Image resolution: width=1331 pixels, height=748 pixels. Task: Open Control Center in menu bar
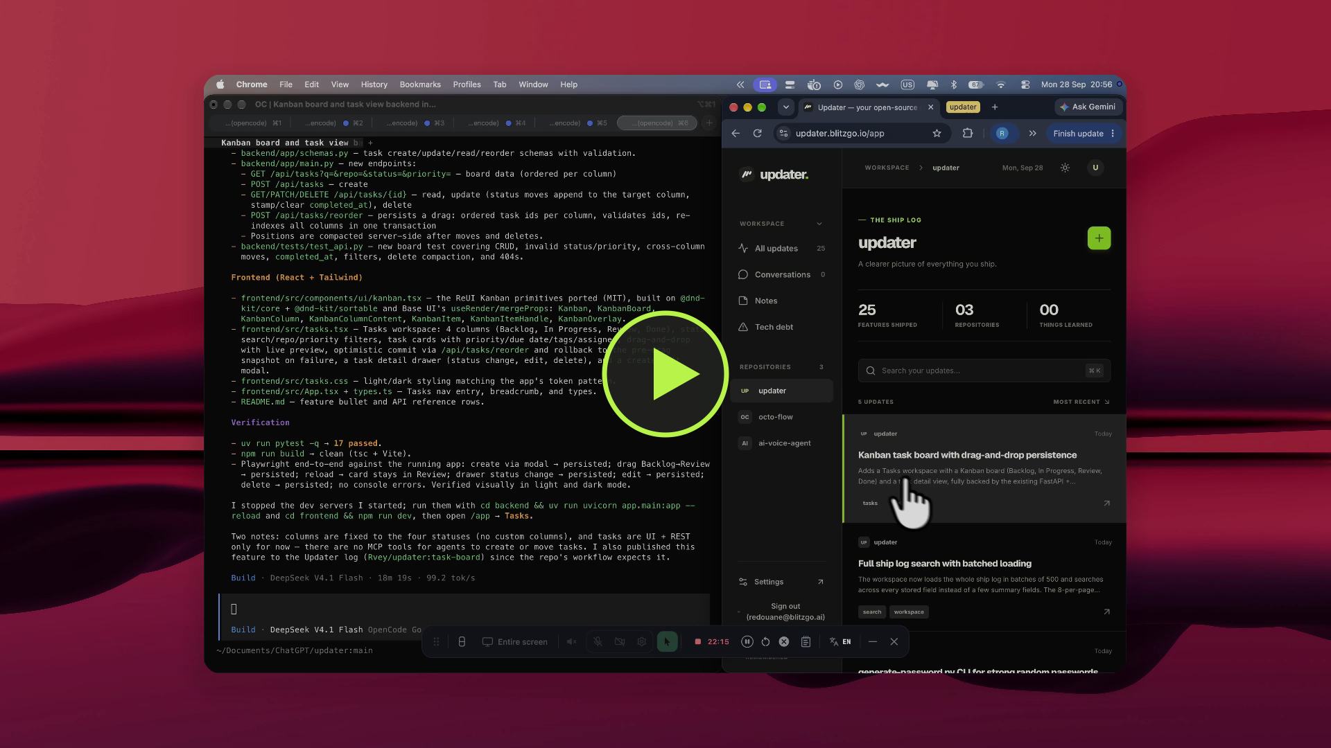[x=1025, y=84]
